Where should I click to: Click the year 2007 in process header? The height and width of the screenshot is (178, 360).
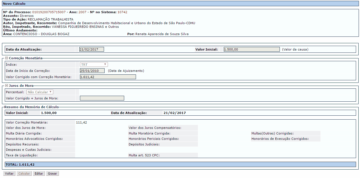[x=82, y=12]
